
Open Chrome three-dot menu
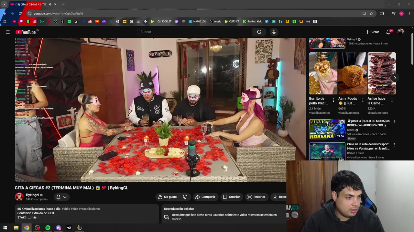point(409,14)
